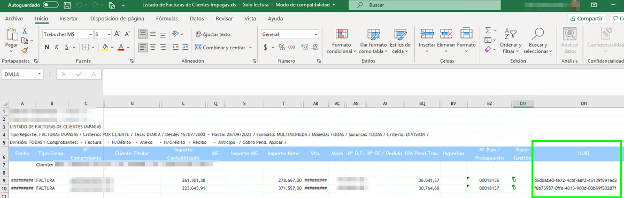Center text horizontally

(152, 48)
